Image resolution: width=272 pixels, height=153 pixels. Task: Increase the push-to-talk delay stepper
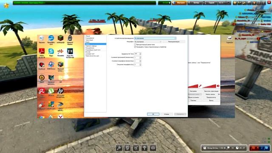[140, 53]
